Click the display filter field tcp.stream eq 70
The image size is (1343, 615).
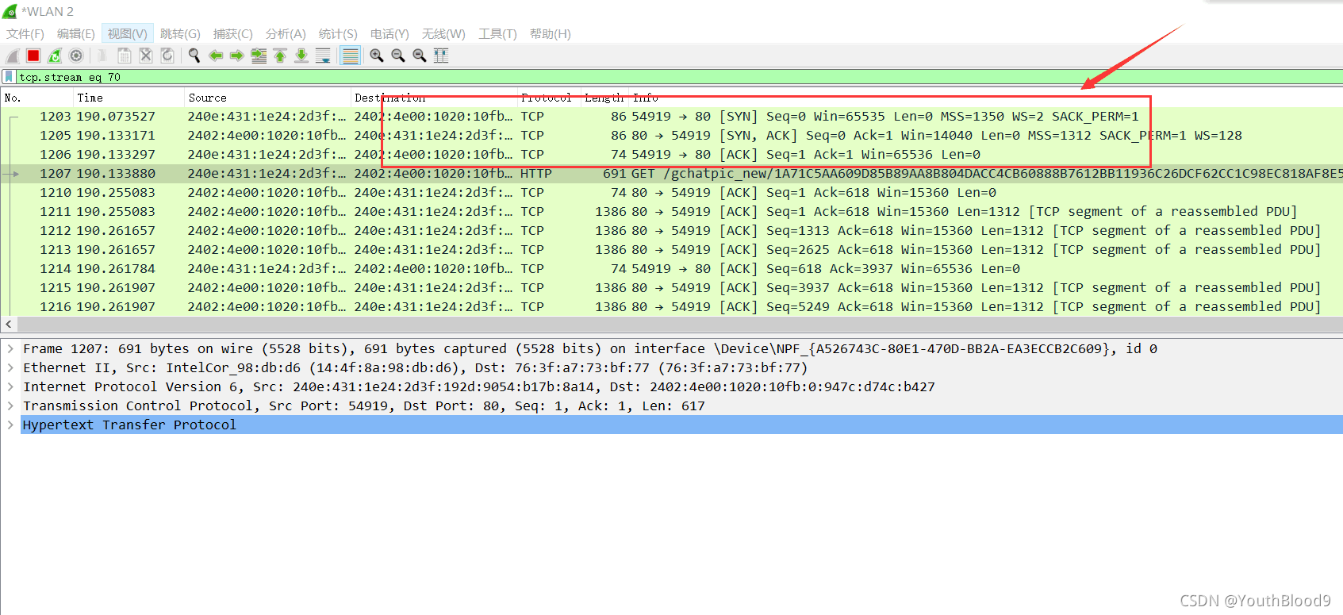[x=679, y=77]
